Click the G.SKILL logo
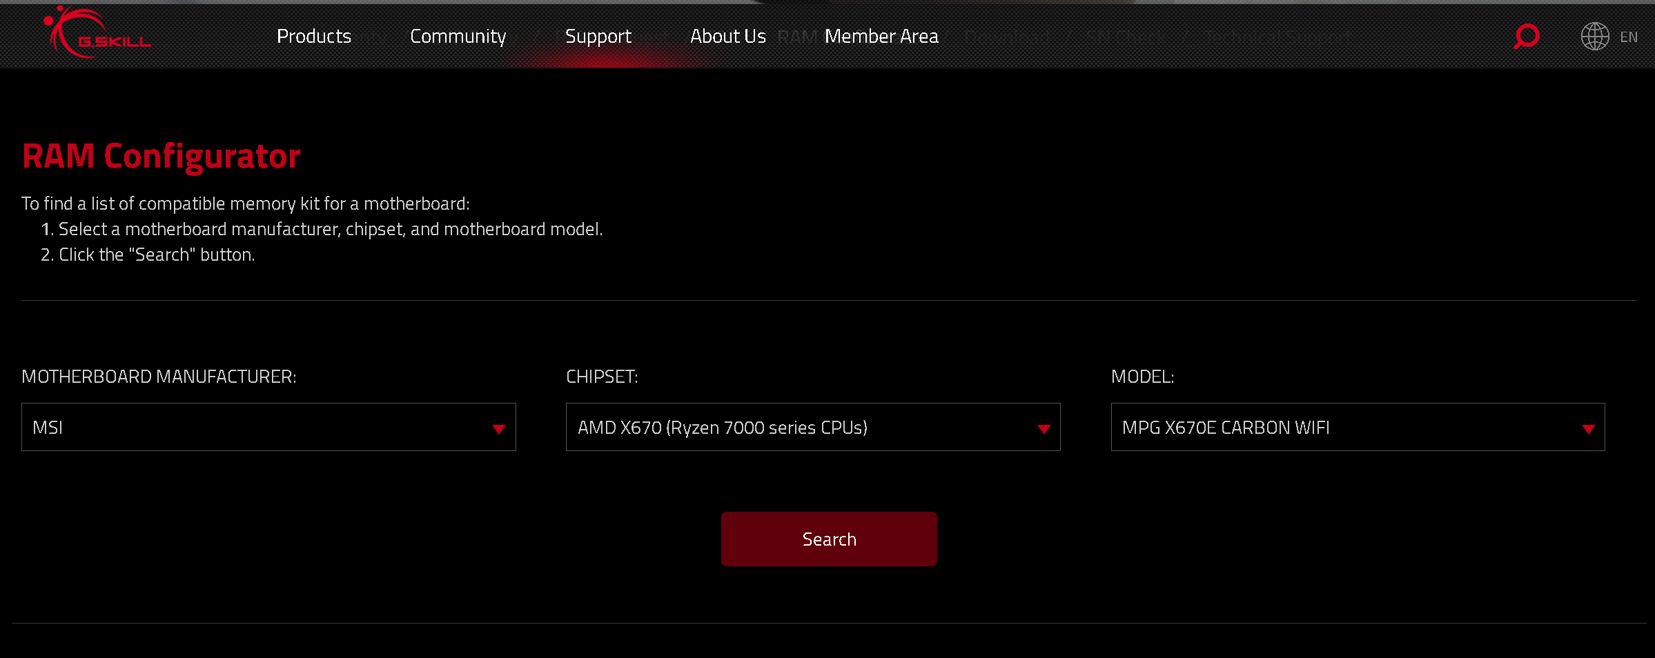Image resolution: width=1655 pixels, height=658 pixels. [x=97, y=33]
